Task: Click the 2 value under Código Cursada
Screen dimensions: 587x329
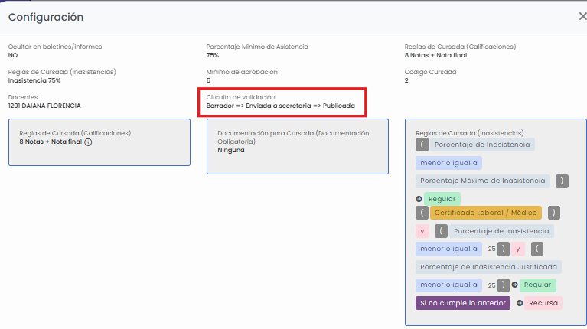Action: 406,80
